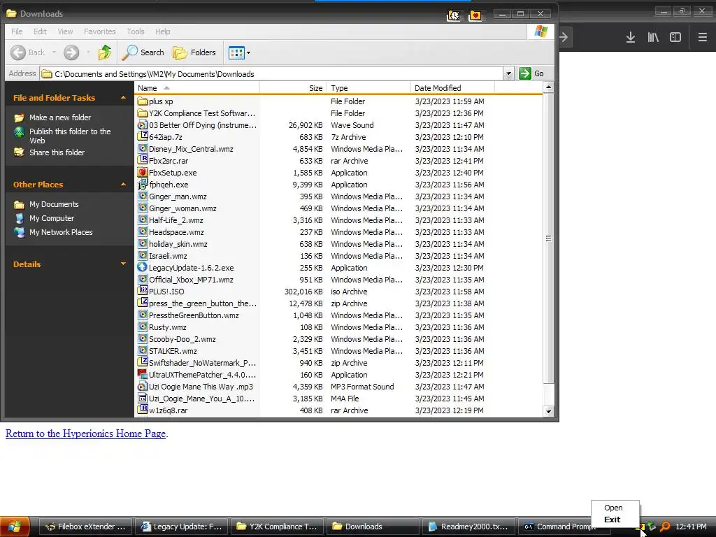The height and width of the screenshot is (537, 716).
Task: Select the plus xp folder icon
Action: click(x=143, y=101)
